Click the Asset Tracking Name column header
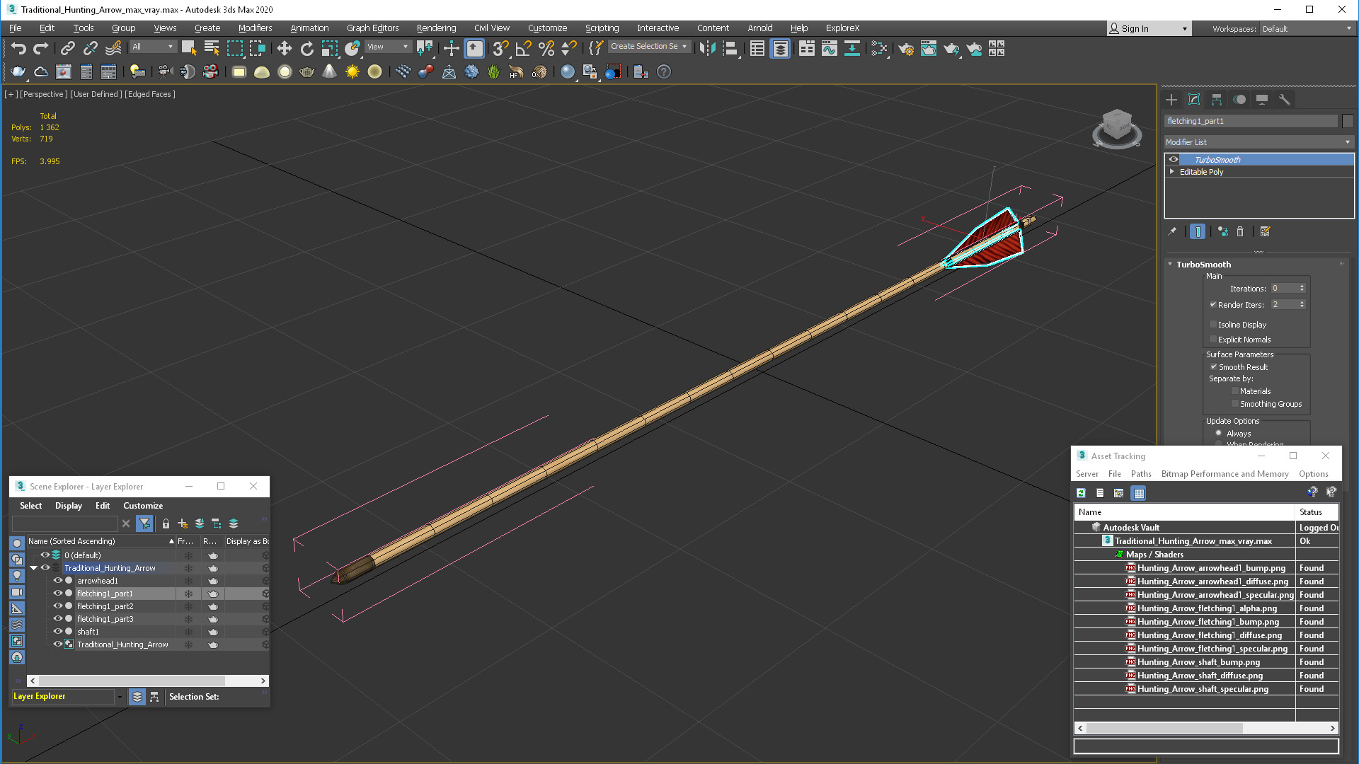Screen dimensions: 1359x764 point(1089,511)
